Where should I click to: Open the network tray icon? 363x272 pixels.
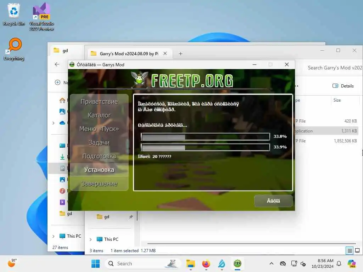[294, 263]
